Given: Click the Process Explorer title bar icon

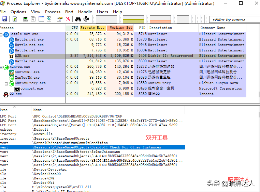Looking at the screenshot, I should [2, 3].
